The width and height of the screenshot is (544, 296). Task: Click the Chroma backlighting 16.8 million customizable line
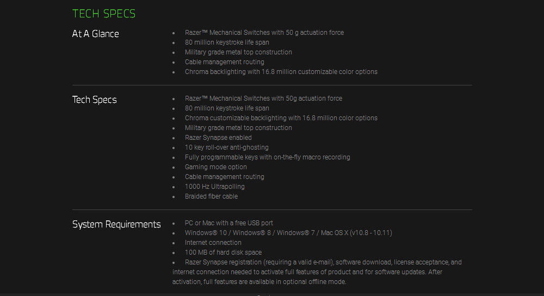281,72
